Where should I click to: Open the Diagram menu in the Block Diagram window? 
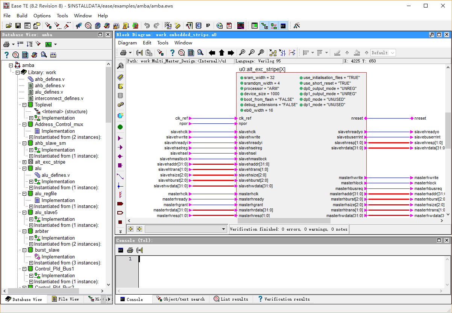pyautogui.click(x=127, y=43)
